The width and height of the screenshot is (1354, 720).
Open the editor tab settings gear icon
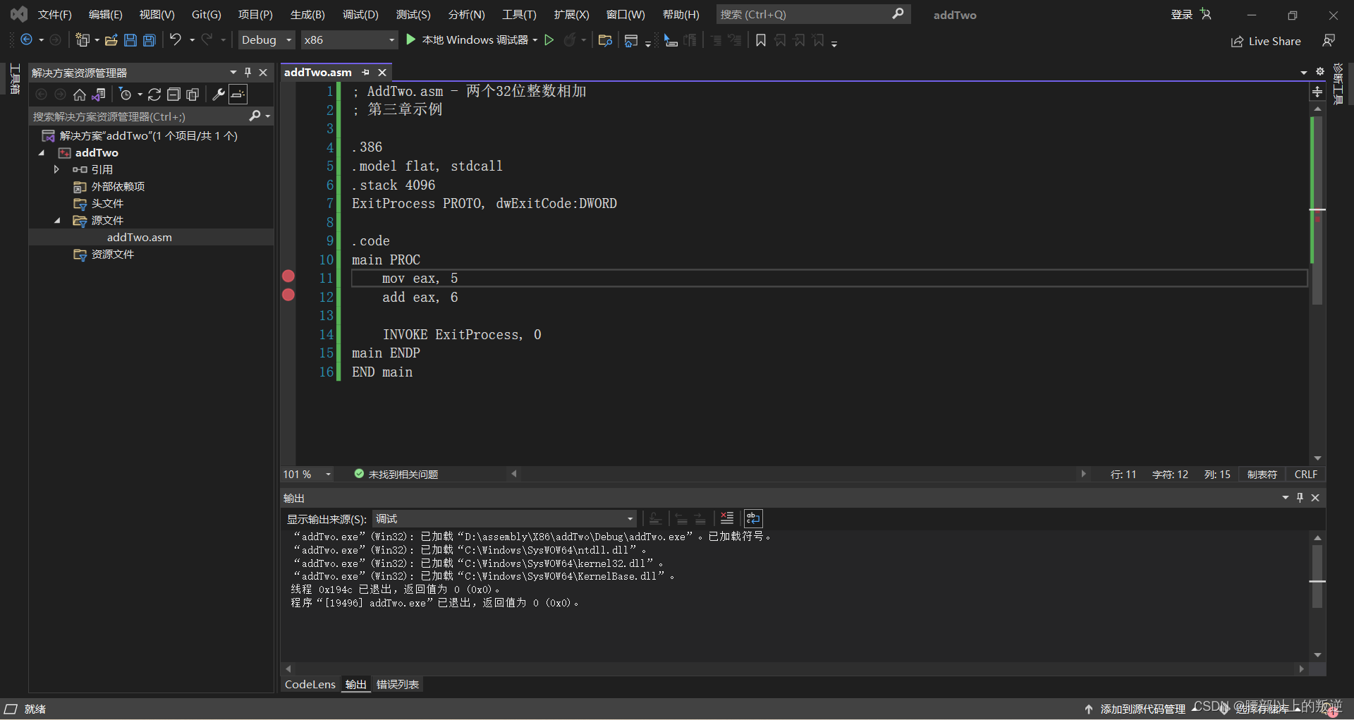click(1320, 72)
